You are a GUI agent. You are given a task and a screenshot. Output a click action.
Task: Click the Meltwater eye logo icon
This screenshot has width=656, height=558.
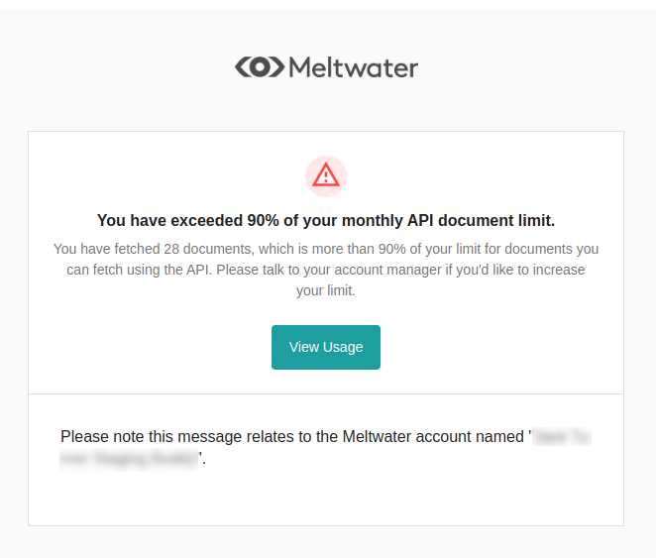pyautogui.click(x=260, y=67)
